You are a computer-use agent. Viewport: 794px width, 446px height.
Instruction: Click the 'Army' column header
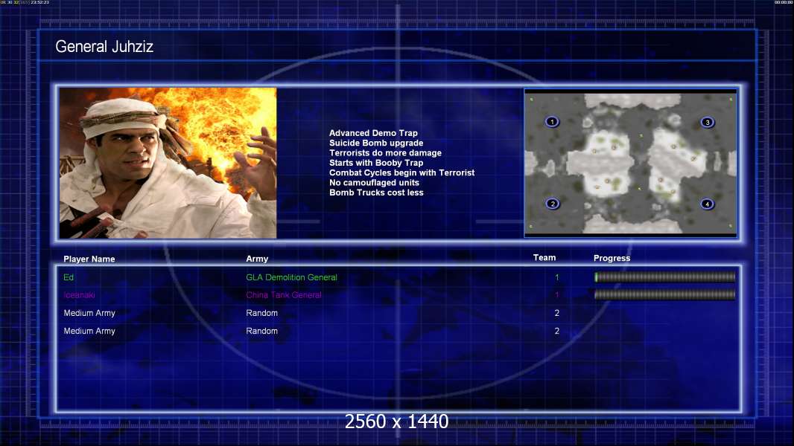click(x=257, y=259)
